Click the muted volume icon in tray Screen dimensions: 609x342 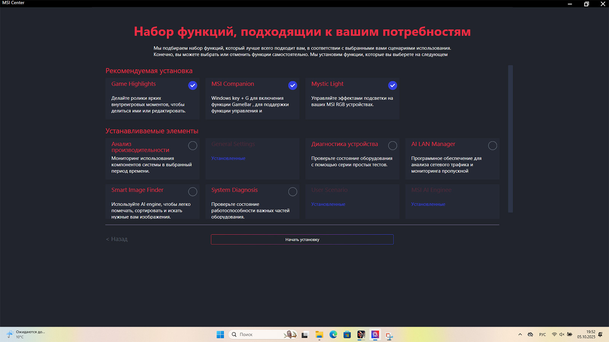(562, 334)
